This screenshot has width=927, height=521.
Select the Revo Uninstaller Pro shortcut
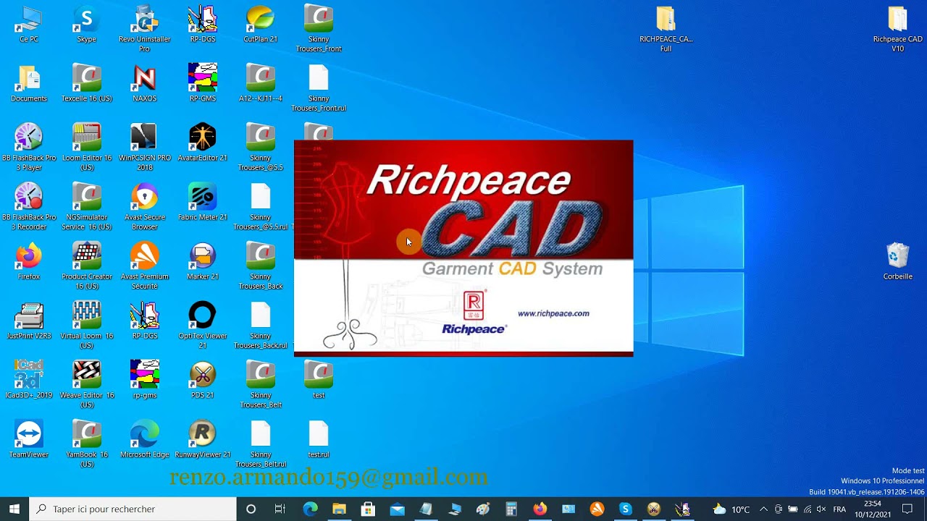tap(145, 29)
